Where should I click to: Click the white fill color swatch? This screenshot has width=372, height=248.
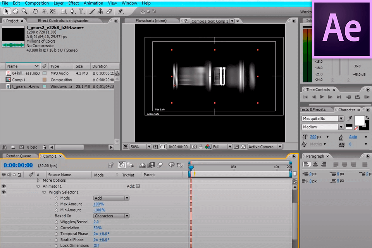[x=359, y=121]
